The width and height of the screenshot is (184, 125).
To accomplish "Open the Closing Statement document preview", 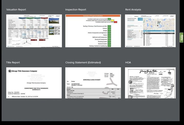I will click(93, 83).
